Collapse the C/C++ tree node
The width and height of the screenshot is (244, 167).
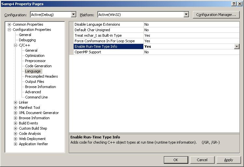coord(15,45)
